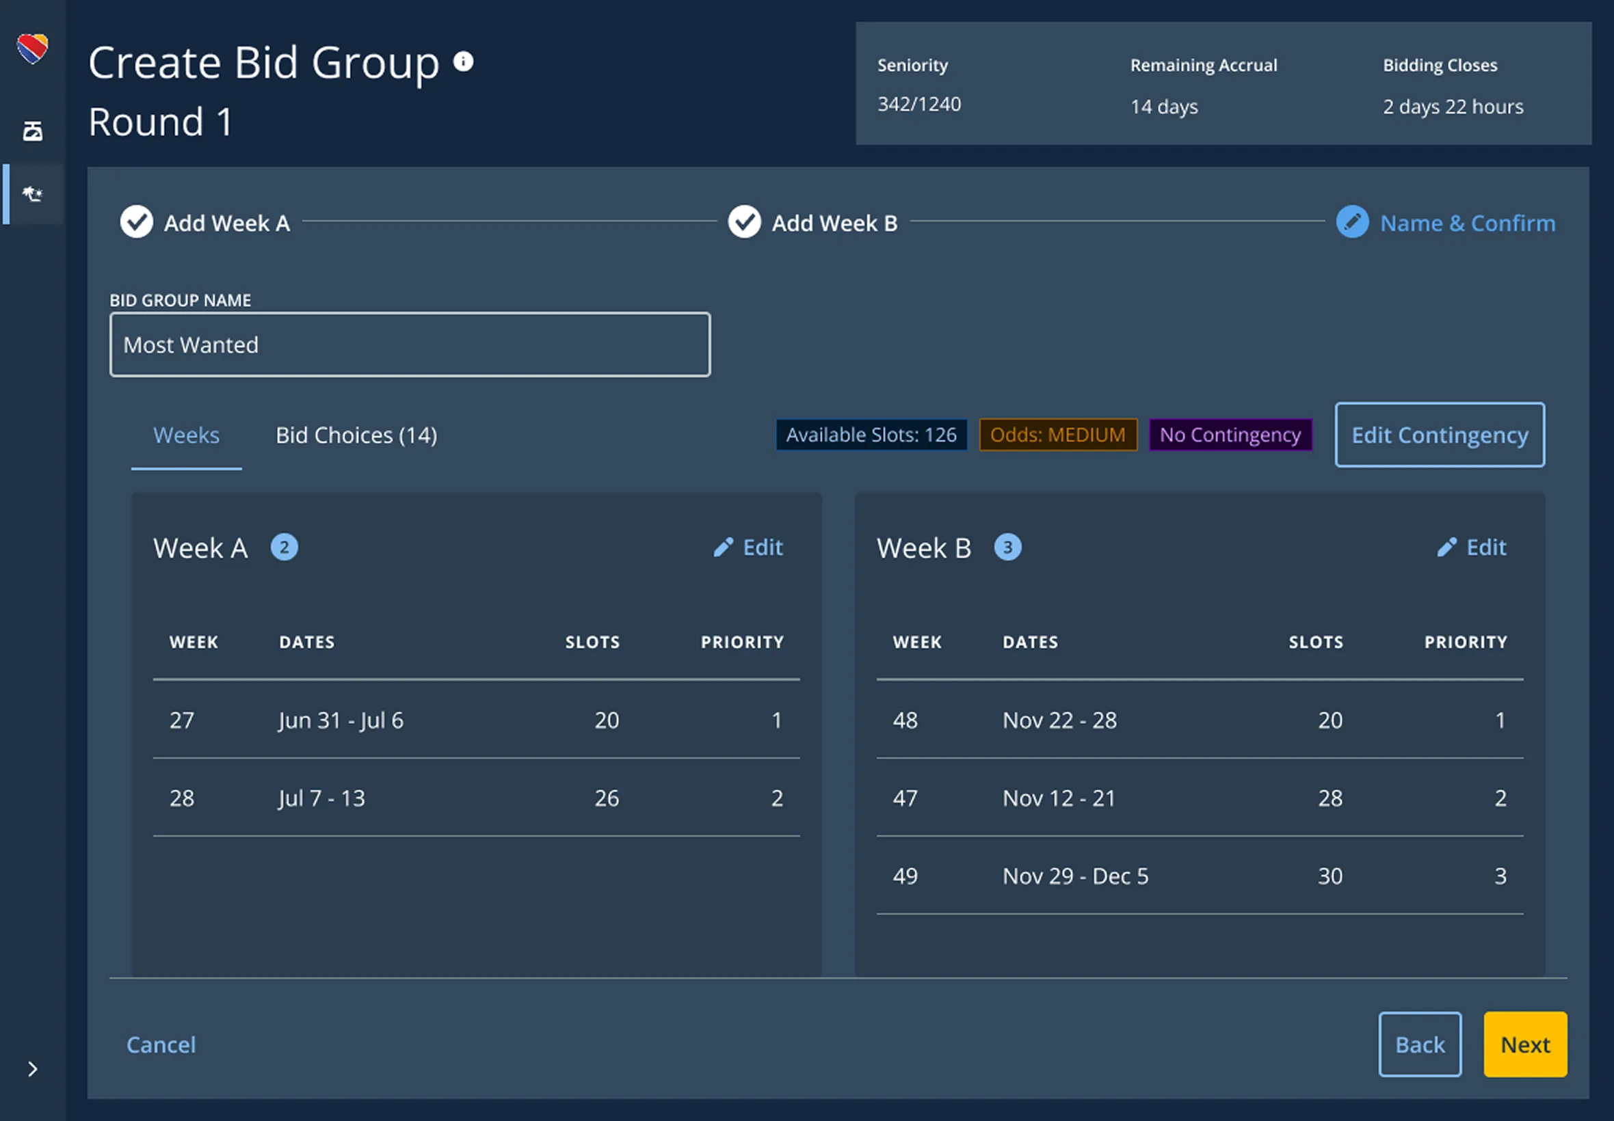Viewport: 1614px width, 1121px height.
Task: Click the Week A Edit pencil link
Action: [x=748, y=547]
